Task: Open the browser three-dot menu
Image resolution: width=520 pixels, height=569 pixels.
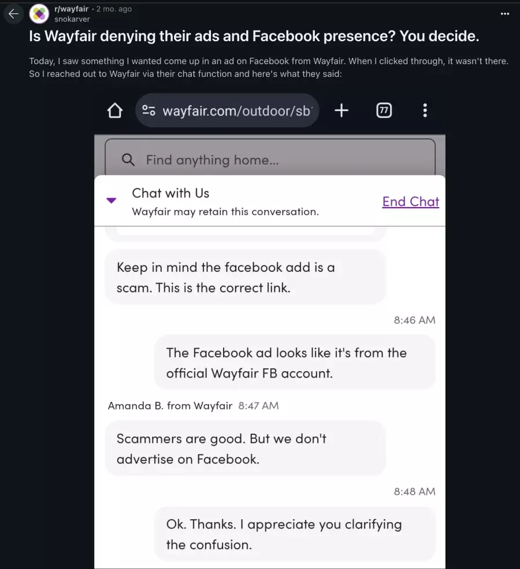Action: 425,110
